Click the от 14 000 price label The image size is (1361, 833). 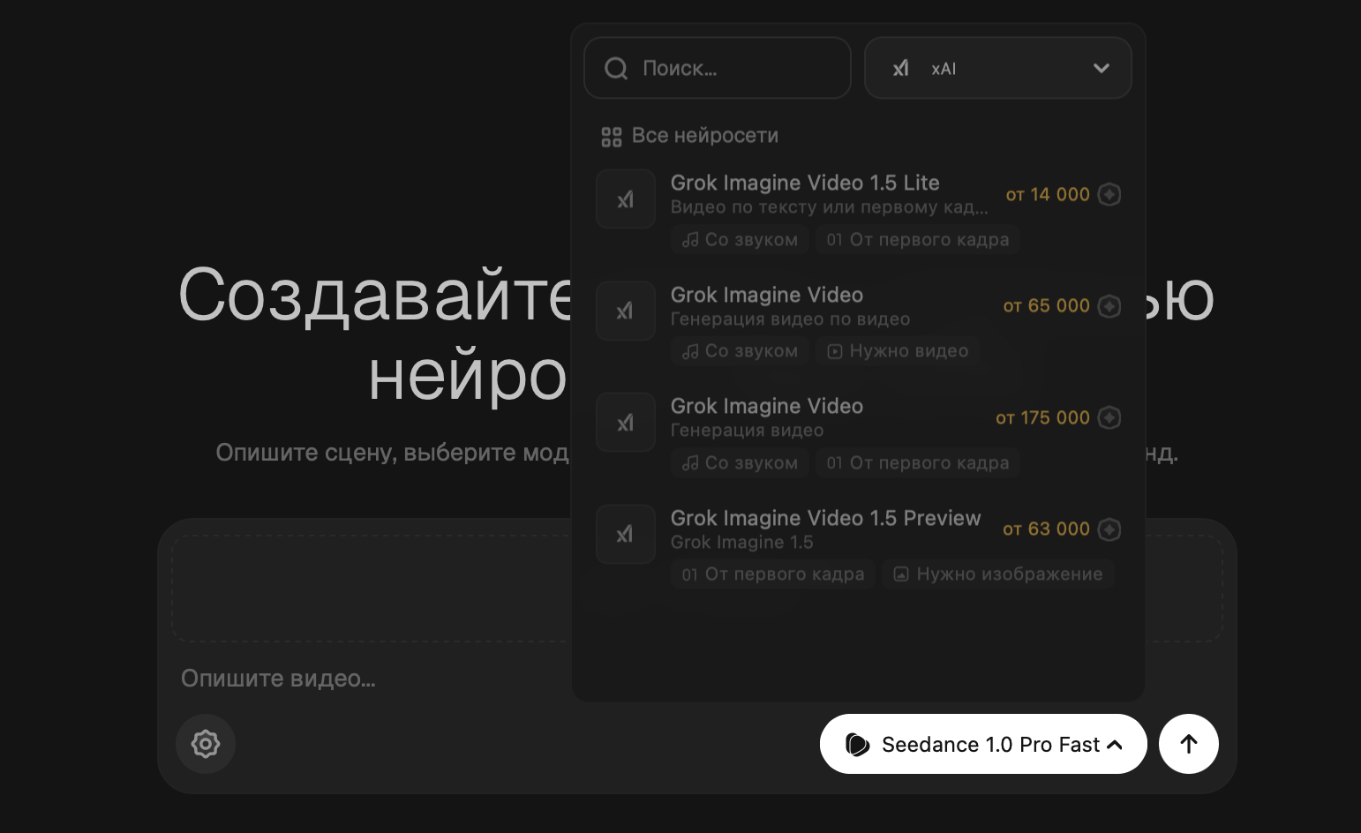coord(1048,194)
